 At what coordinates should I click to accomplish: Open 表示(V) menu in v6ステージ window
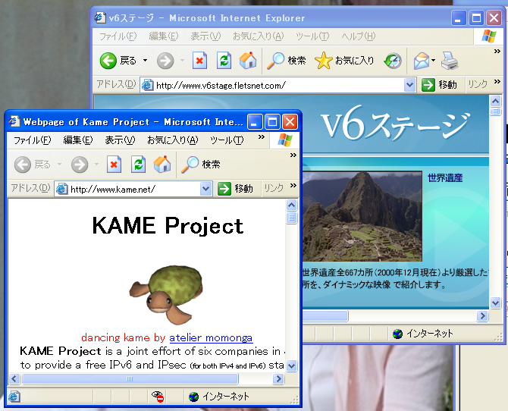click(205, 36)
